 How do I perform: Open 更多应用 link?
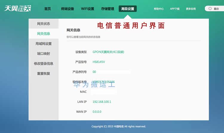tap(191, 9)
